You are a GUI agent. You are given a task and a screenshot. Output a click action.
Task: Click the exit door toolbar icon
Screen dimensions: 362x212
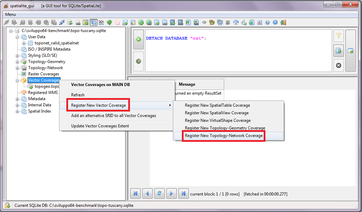[x=283, y=22]
